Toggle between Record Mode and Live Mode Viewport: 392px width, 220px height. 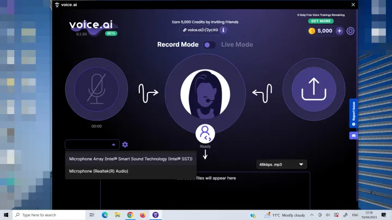(x=210, y=45)
